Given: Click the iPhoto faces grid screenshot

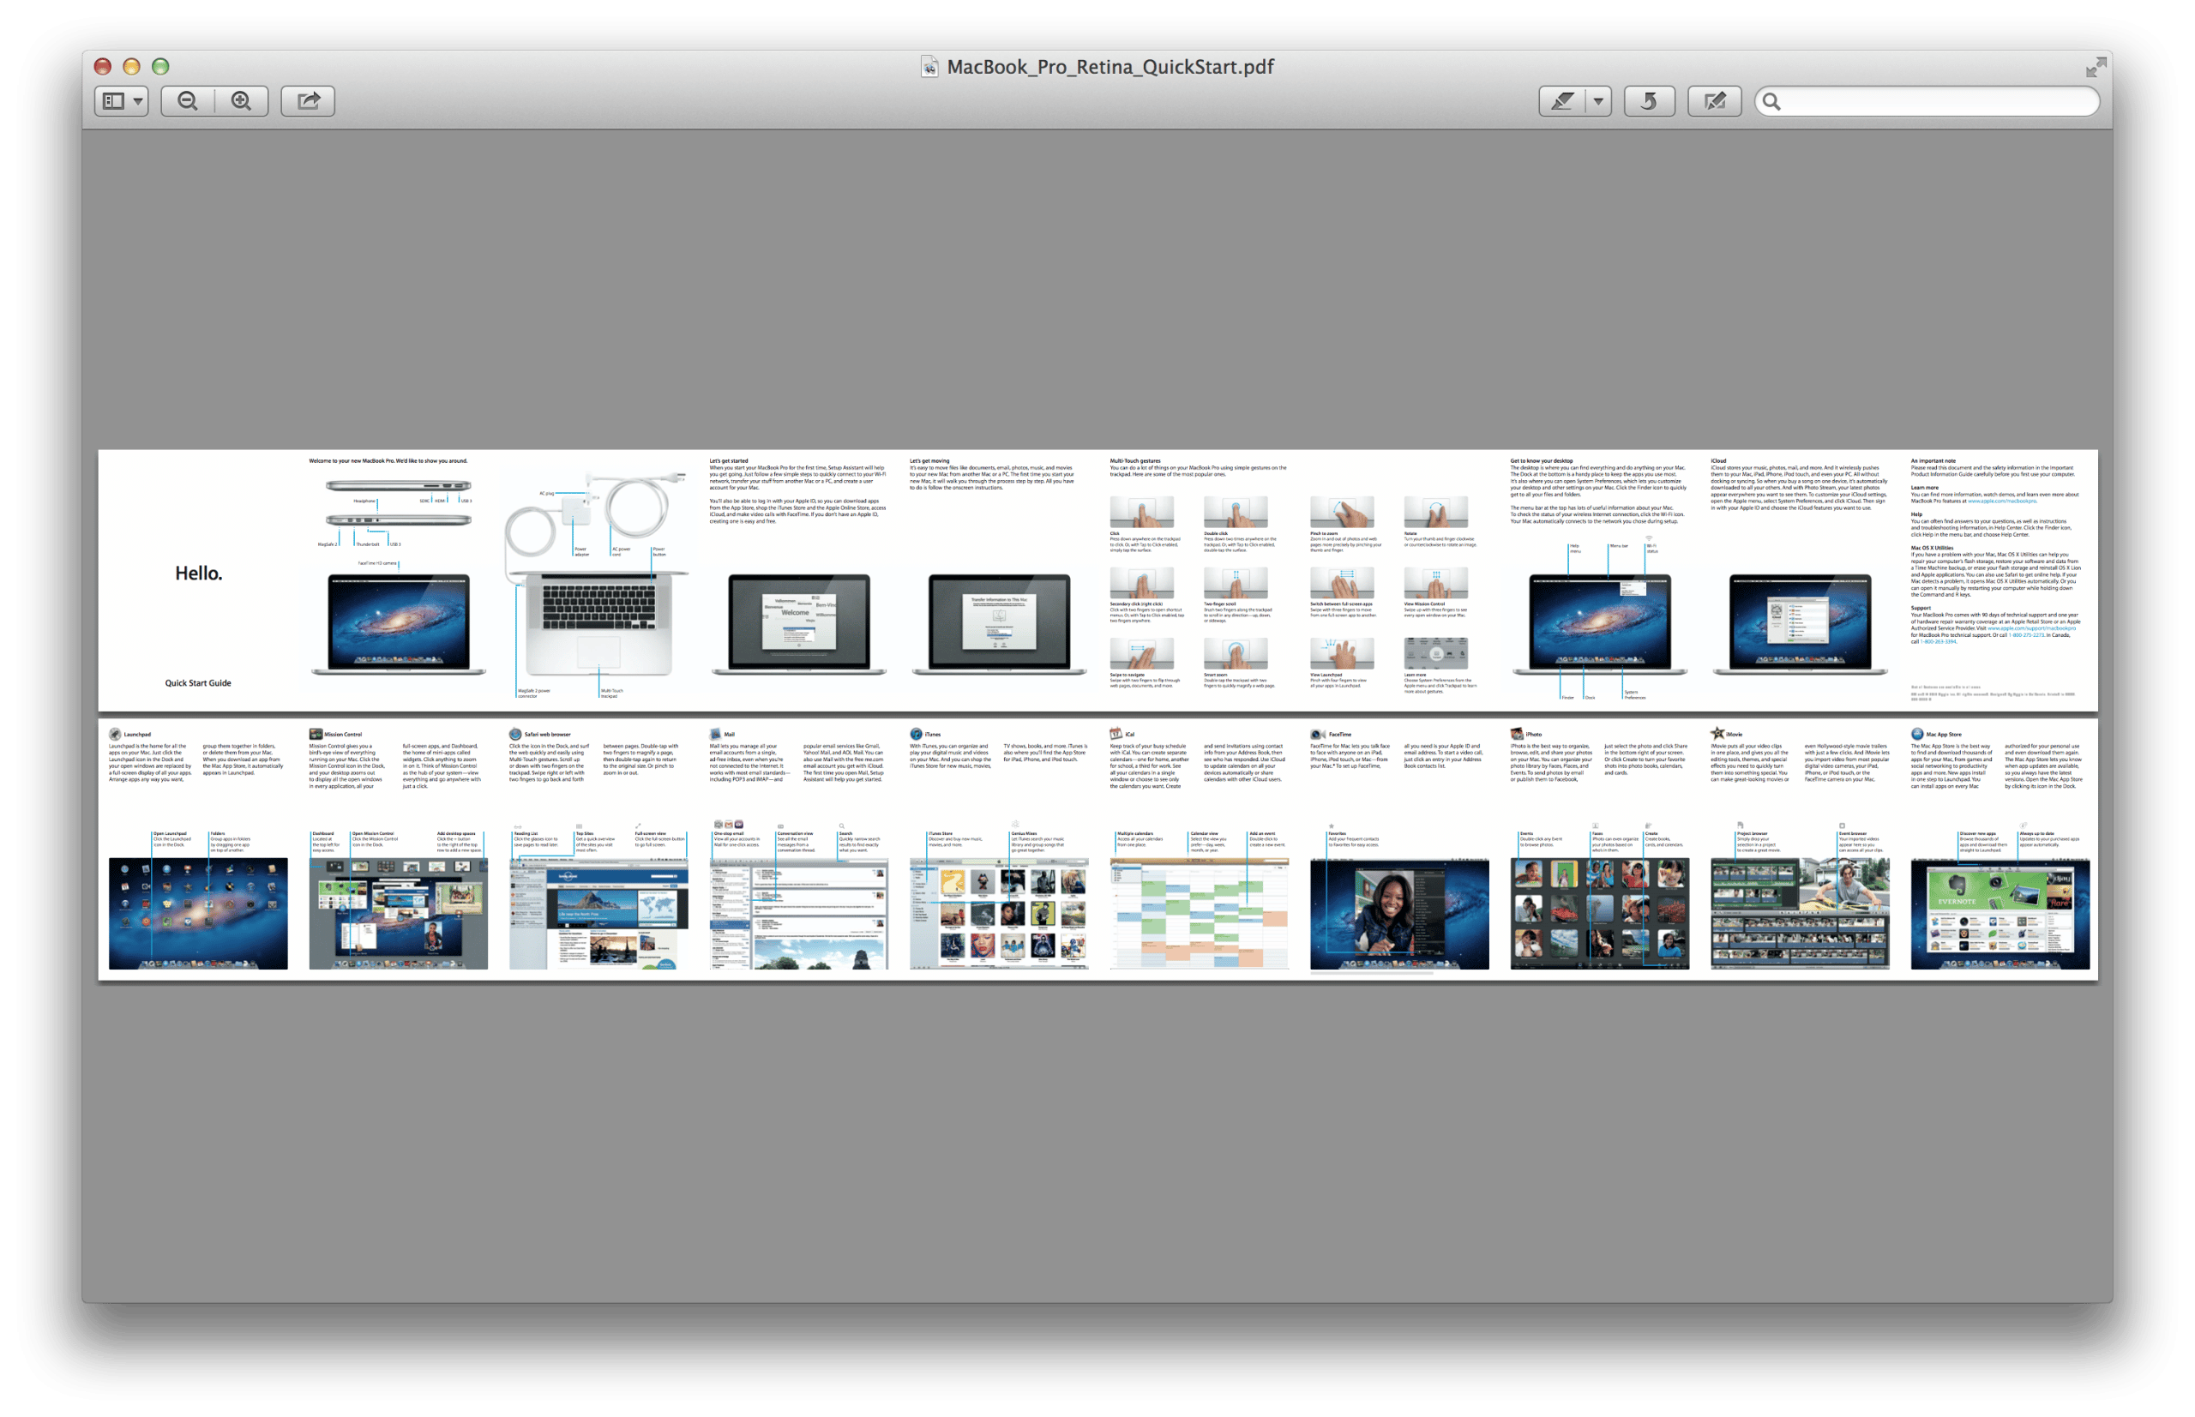Looking at the screenshot, I should click(x=1600, y=913).
